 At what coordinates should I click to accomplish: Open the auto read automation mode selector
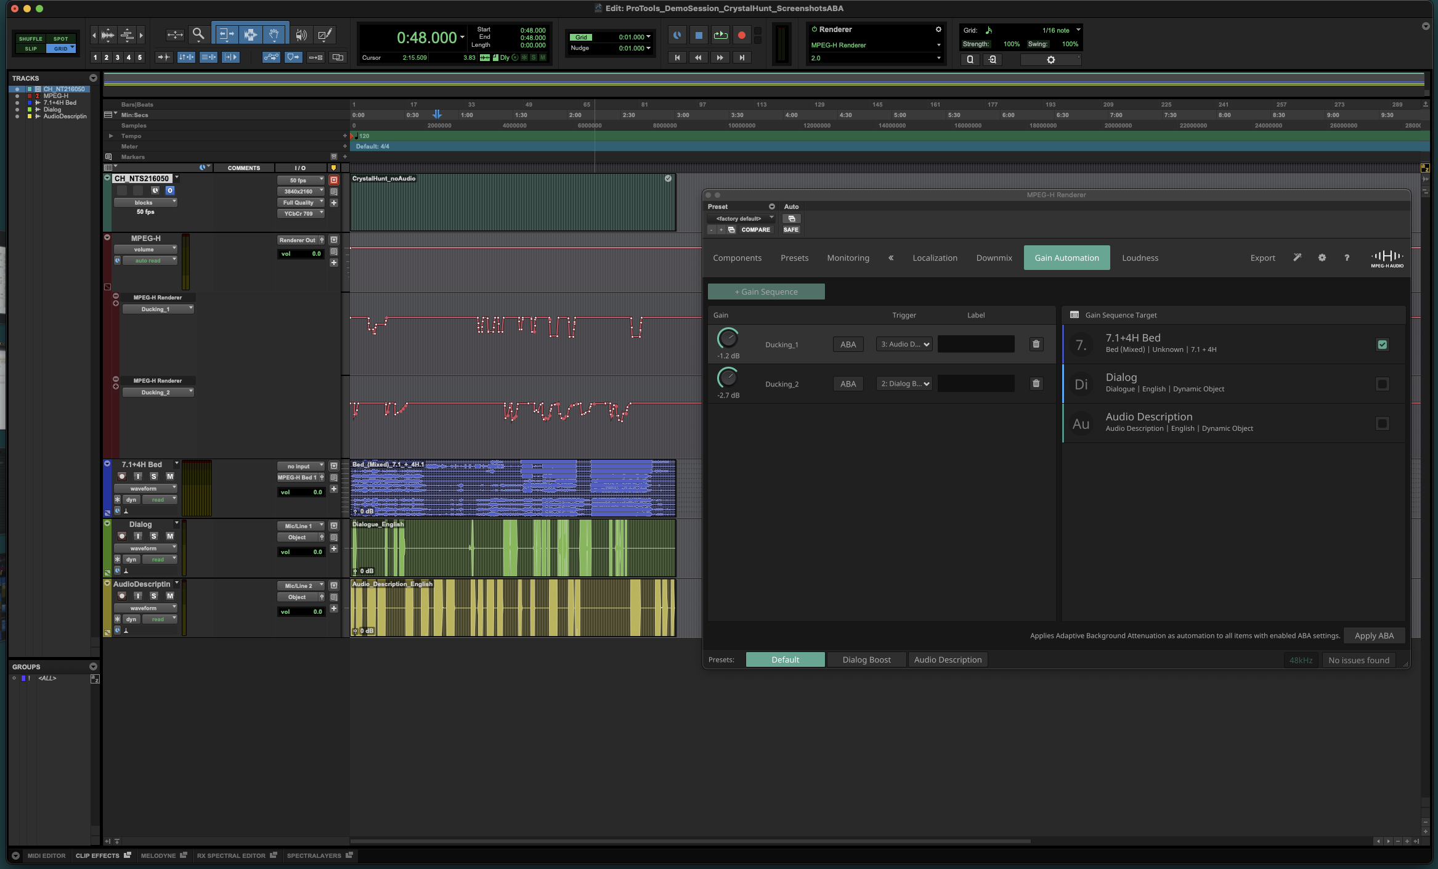(x=150, y=261)
